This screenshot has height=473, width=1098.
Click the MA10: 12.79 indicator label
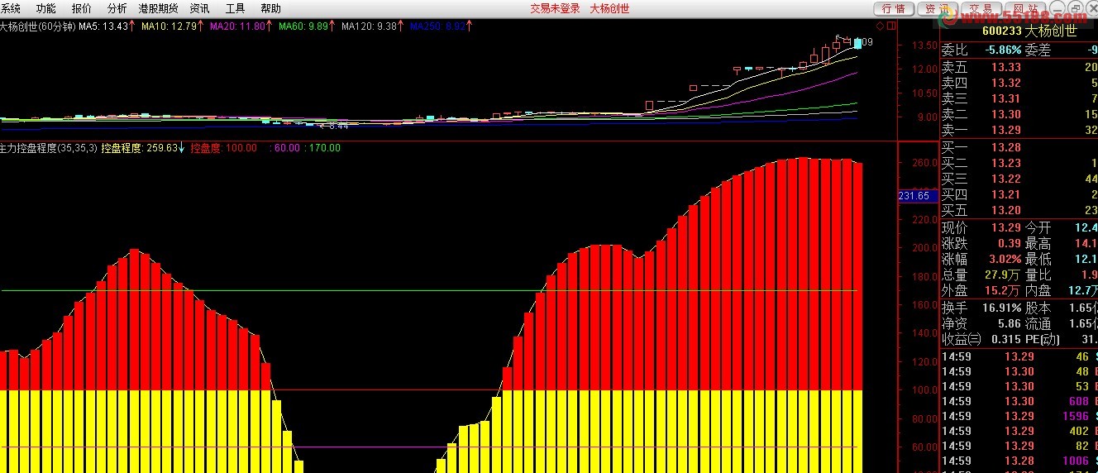[172, 26]
